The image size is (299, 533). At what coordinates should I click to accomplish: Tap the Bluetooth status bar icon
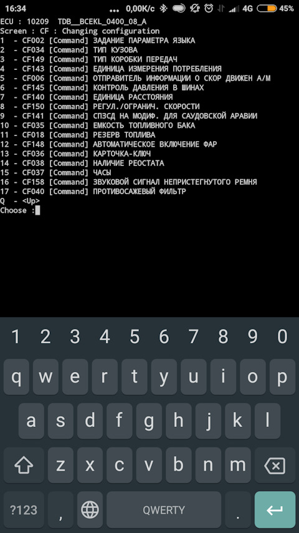[x=164, y=9]
